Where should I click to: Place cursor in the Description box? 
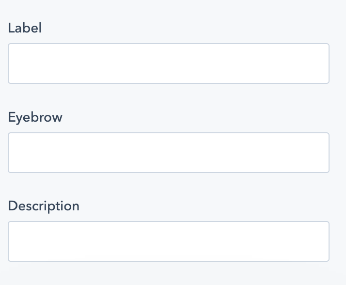point(169,241)
